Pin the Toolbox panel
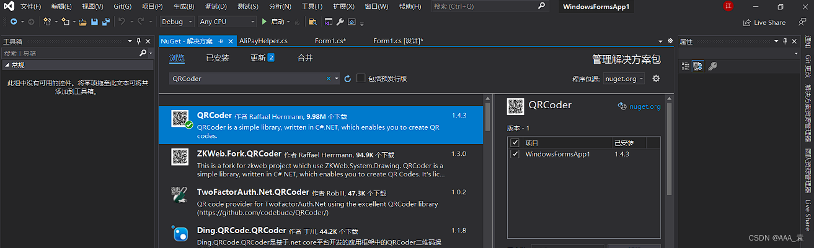 [x=138, y=41]
